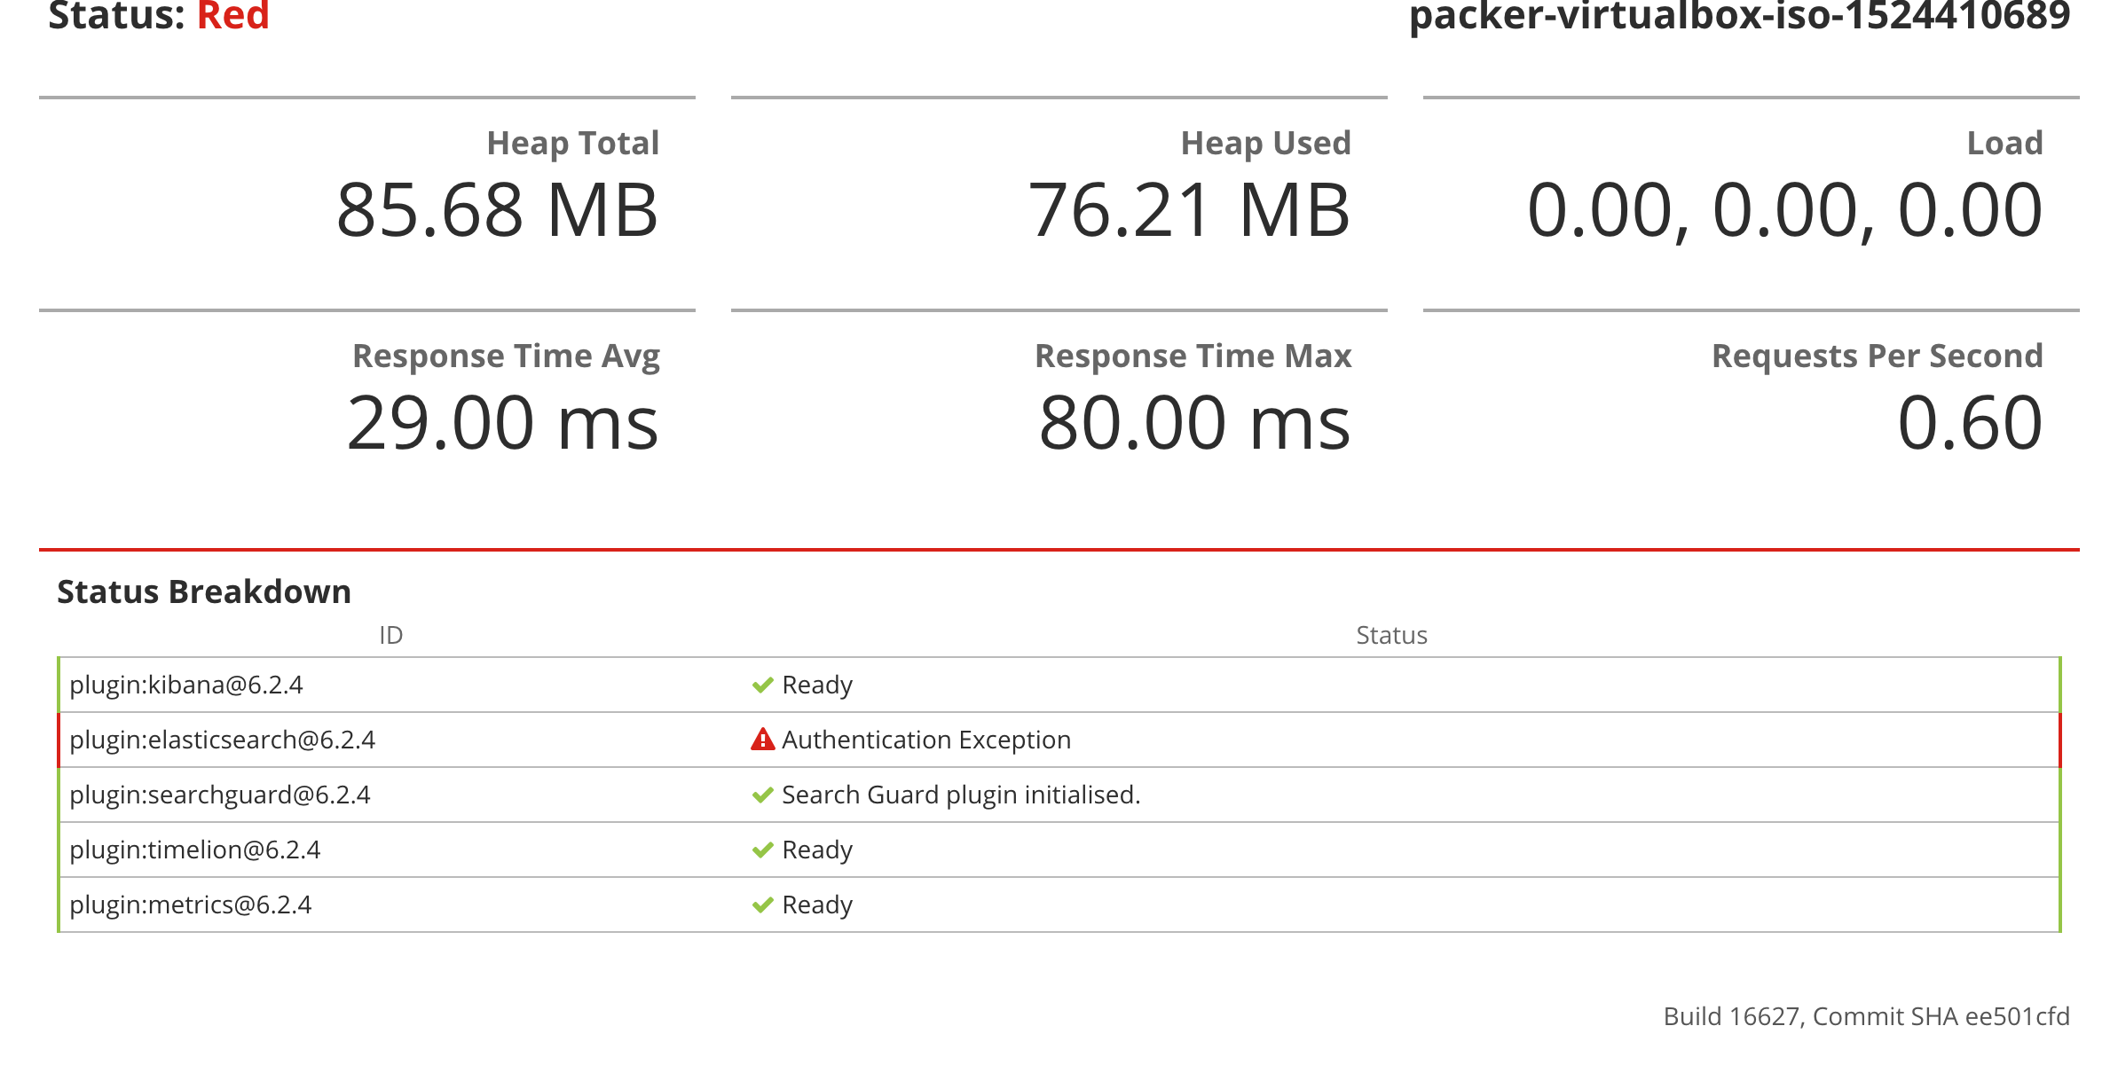This screenshot has width=2110, height=1073.
Task: Click the checkmark next to Search Guard plugin initialised
Action: click(762, 795)
